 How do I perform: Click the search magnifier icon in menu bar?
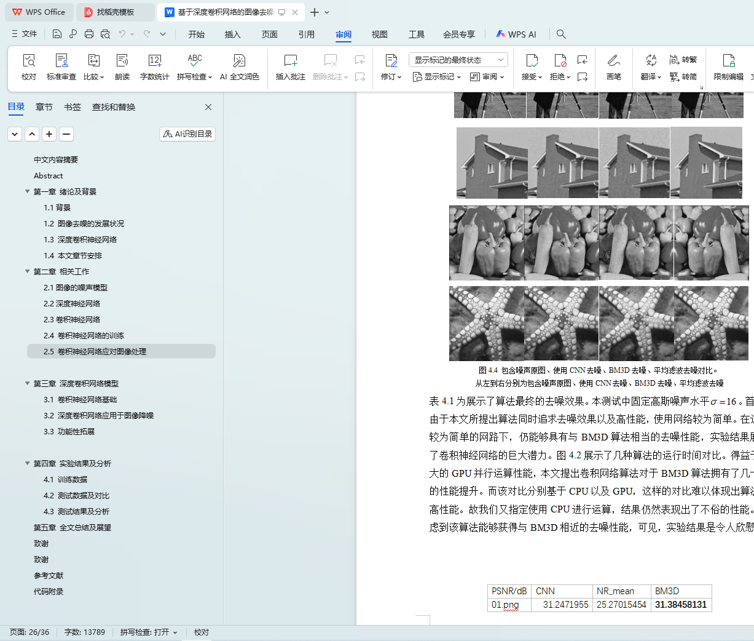[x=561, y=34]
